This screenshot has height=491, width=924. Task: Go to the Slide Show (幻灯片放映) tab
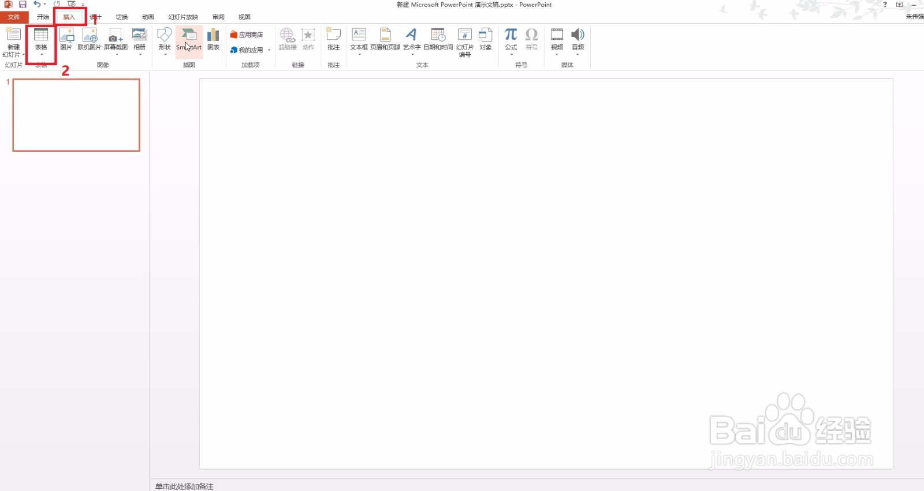pyautogui.click(x=183, y=17)
